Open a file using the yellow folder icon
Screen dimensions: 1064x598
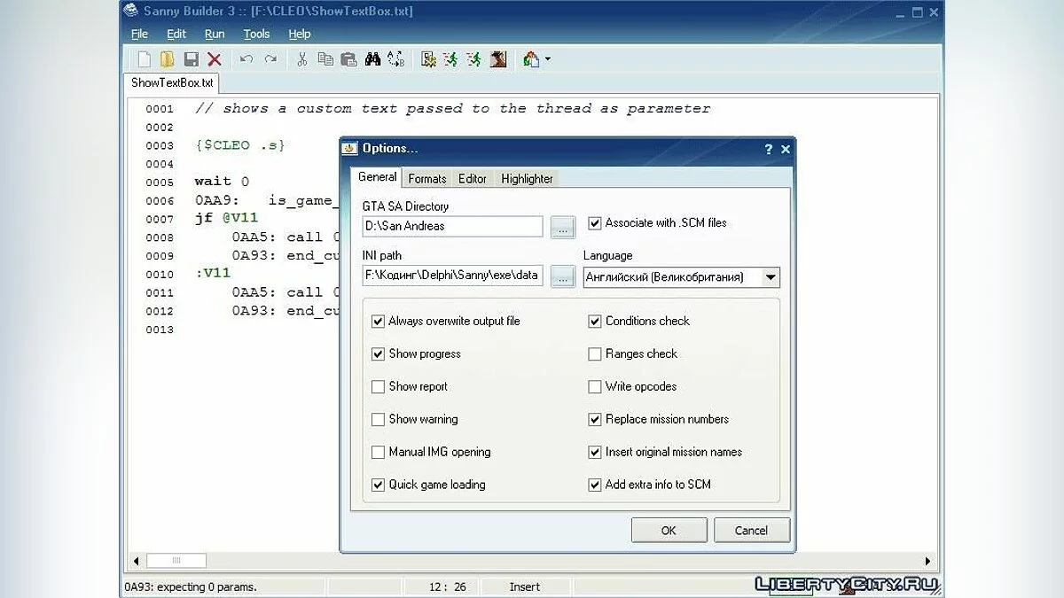(x=167, y=59)
